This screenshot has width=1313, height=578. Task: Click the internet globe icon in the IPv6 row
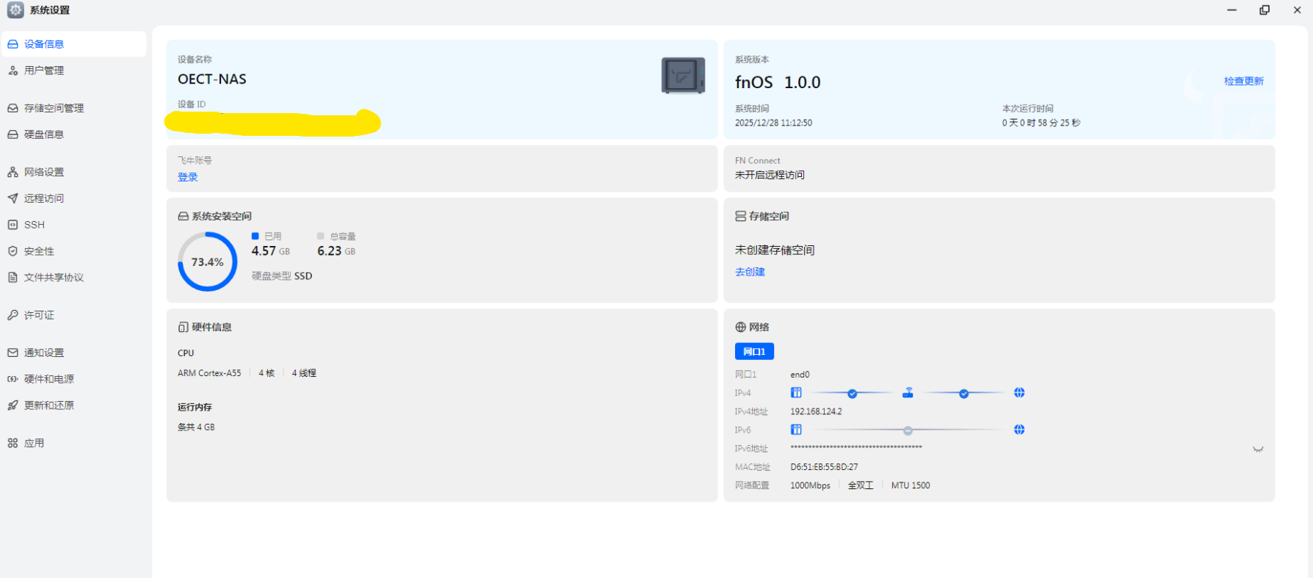(x=1019, y=430)
